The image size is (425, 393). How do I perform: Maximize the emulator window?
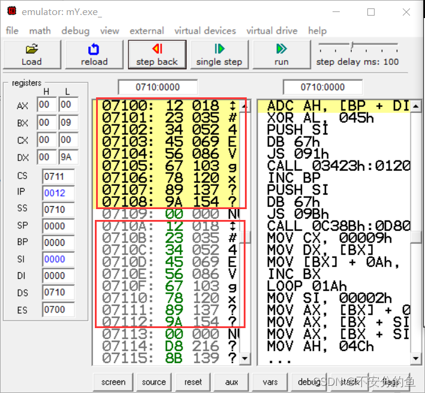pyautogui.click(x=371, y=12)
